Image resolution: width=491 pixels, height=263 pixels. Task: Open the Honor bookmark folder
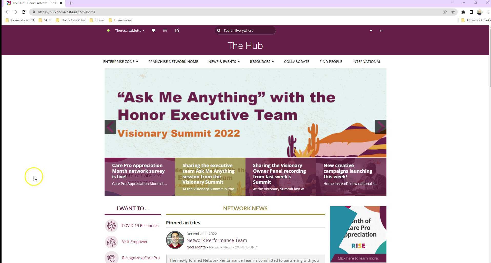tap(97, 20)
